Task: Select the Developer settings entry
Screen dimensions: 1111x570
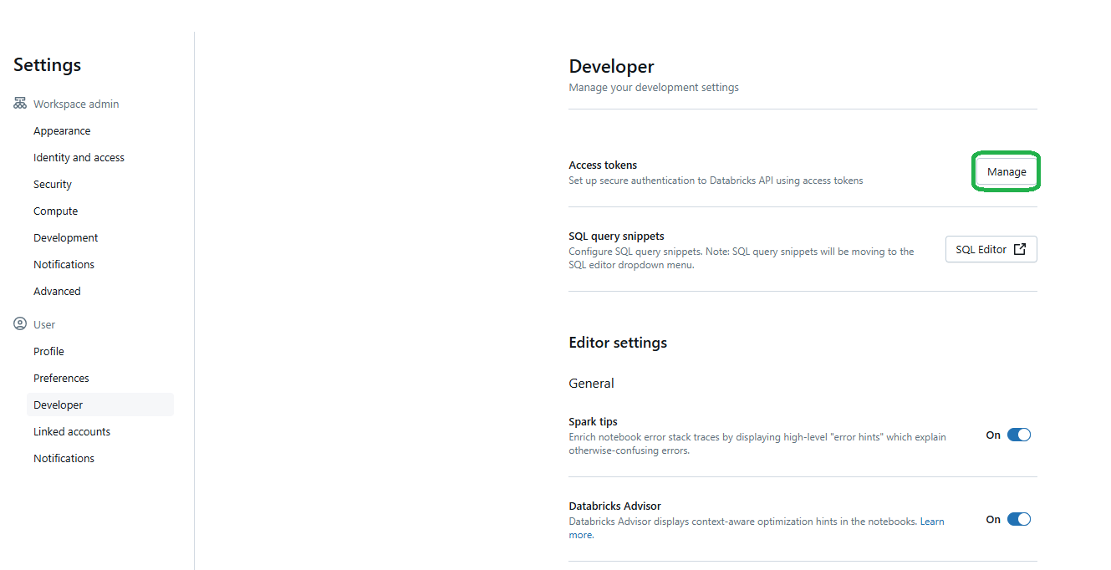Action: (58, 405)
